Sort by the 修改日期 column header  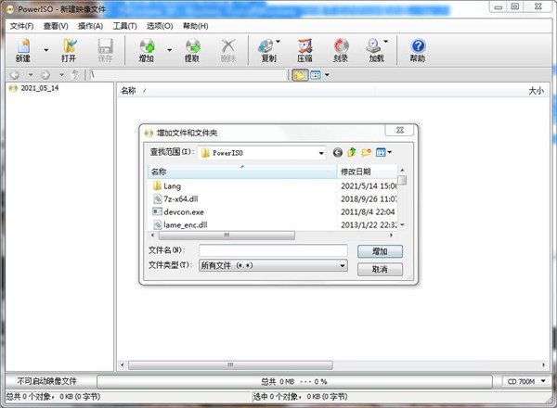click(x=367, y=172)
